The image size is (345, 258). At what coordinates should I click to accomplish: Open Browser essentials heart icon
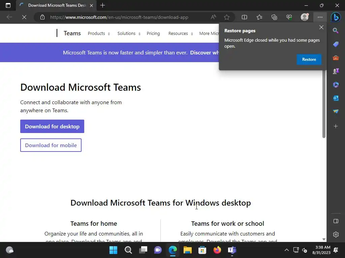(x=289, y=17)
